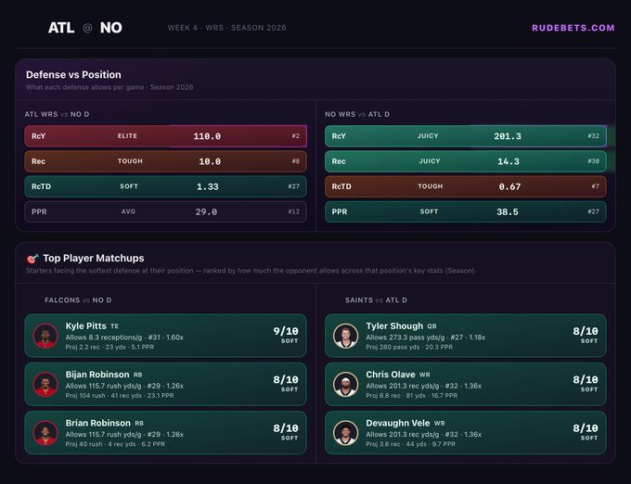This screenshot has width=631, height=484.
Task: Open Tyler Shough player avatar
Action: coord(346,336)
